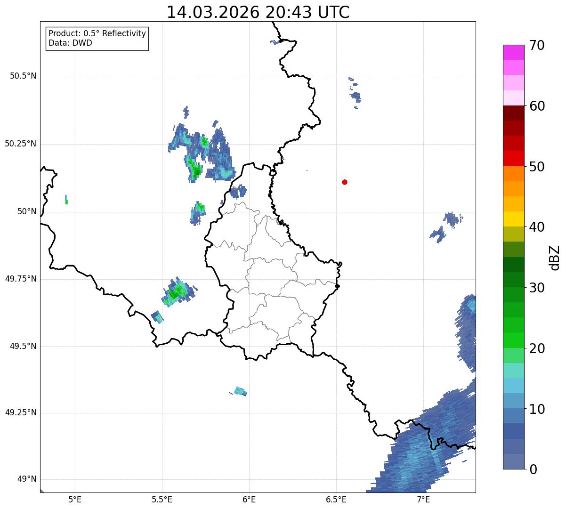Click the colorbar tick label 50
Viewport: 566px width, 509px height.
(537, 167)
